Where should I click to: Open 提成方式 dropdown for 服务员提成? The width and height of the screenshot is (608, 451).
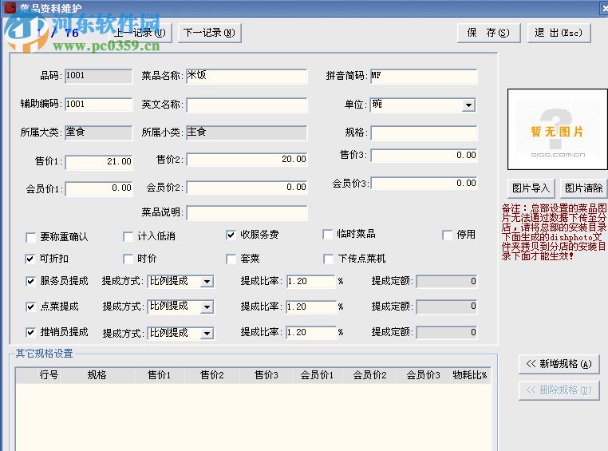pos(207,282)
